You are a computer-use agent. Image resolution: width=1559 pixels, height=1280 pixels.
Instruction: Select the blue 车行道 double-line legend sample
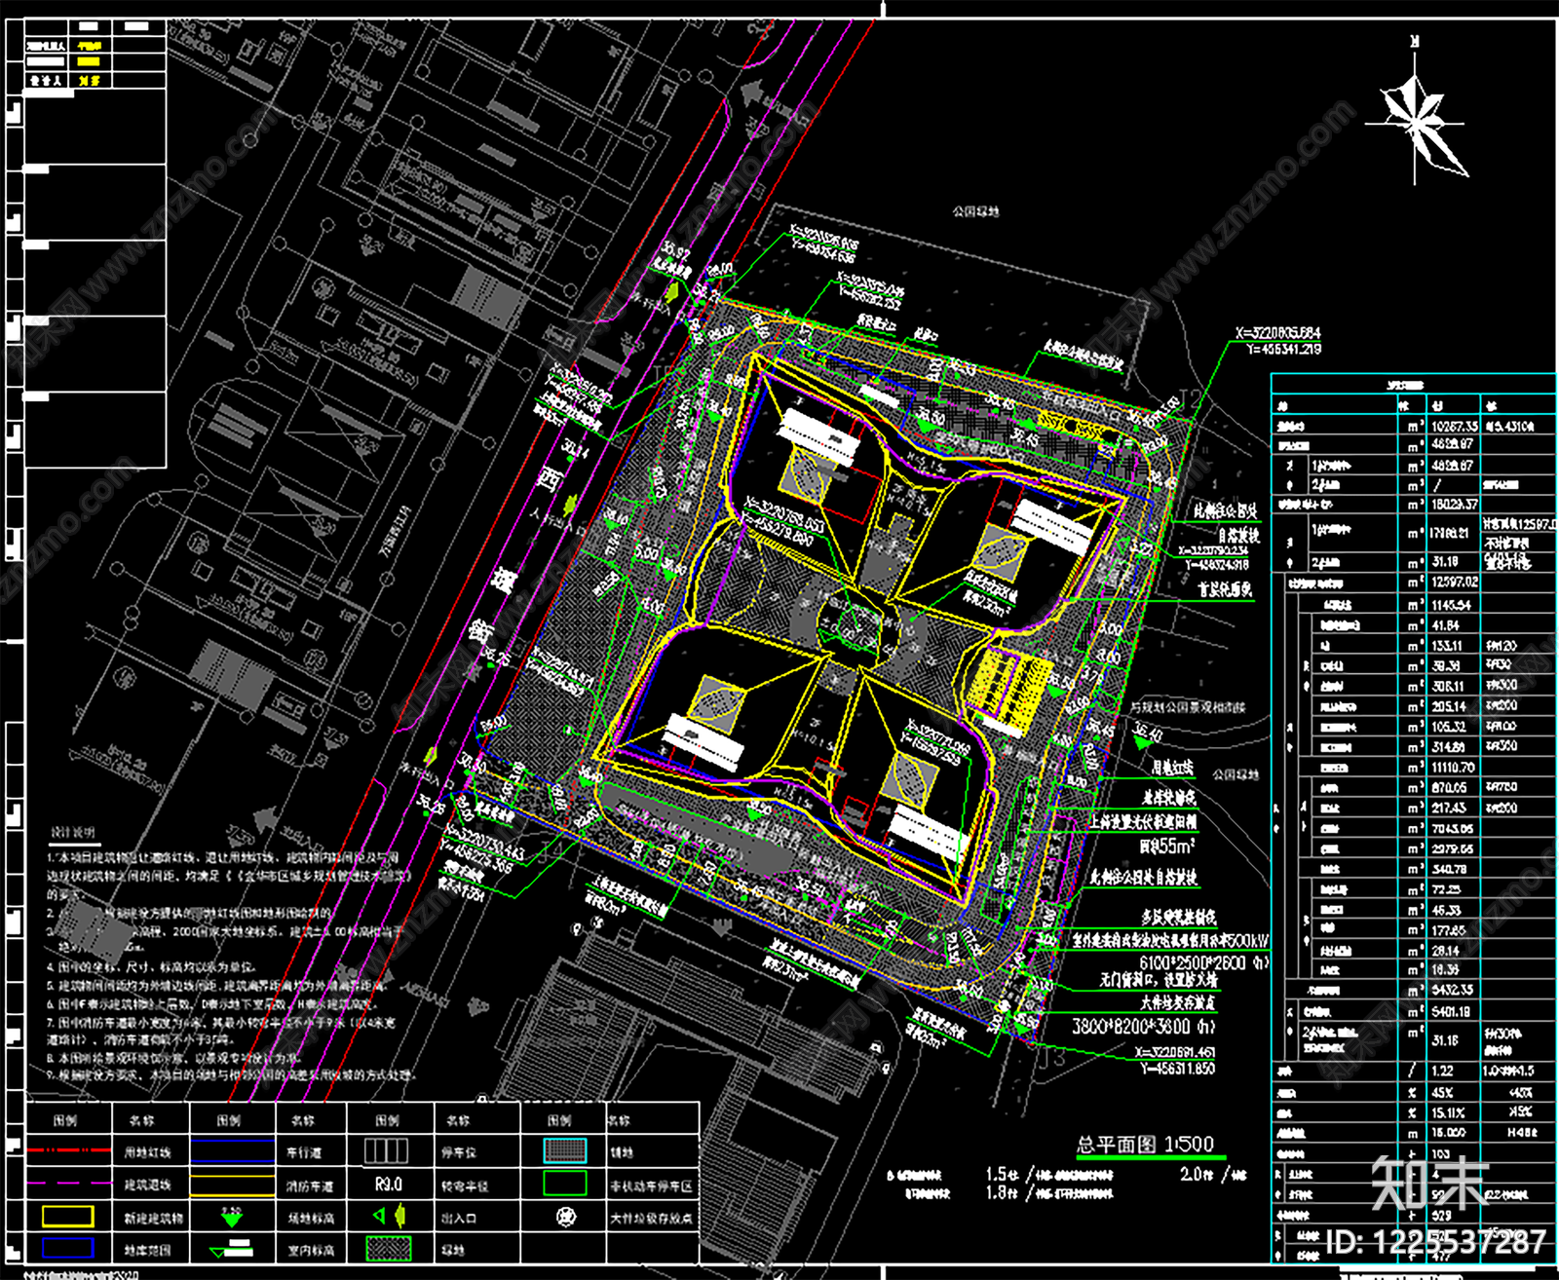[232, 1150]
